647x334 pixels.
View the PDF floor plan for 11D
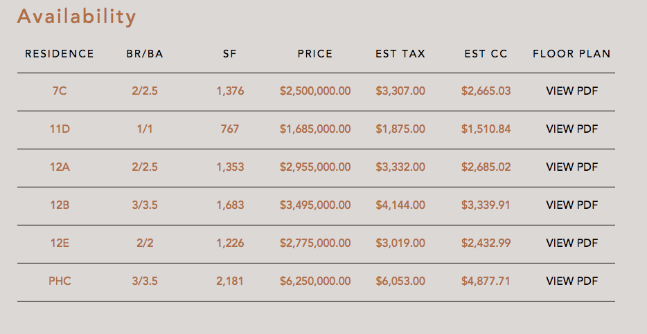coord(571,129)
